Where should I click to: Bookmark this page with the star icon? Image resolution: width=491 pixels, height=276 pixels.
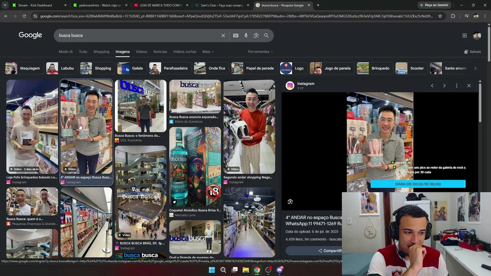tap(440, 16)
